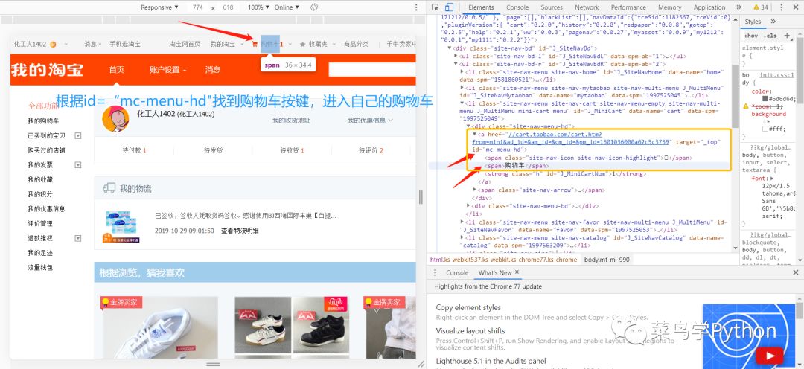This screenshot has width=804, height=369.
Task: Expand the site-nav-menu-bd div node
Action: pyautogui.click(x=468, y=206)
